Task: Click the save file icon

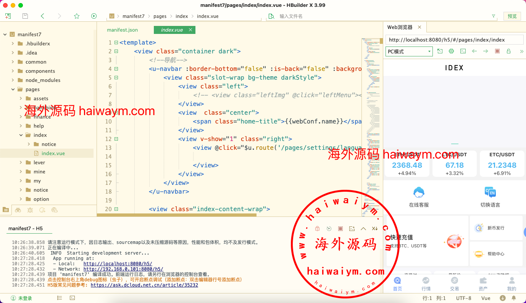Action: (25, 16)
